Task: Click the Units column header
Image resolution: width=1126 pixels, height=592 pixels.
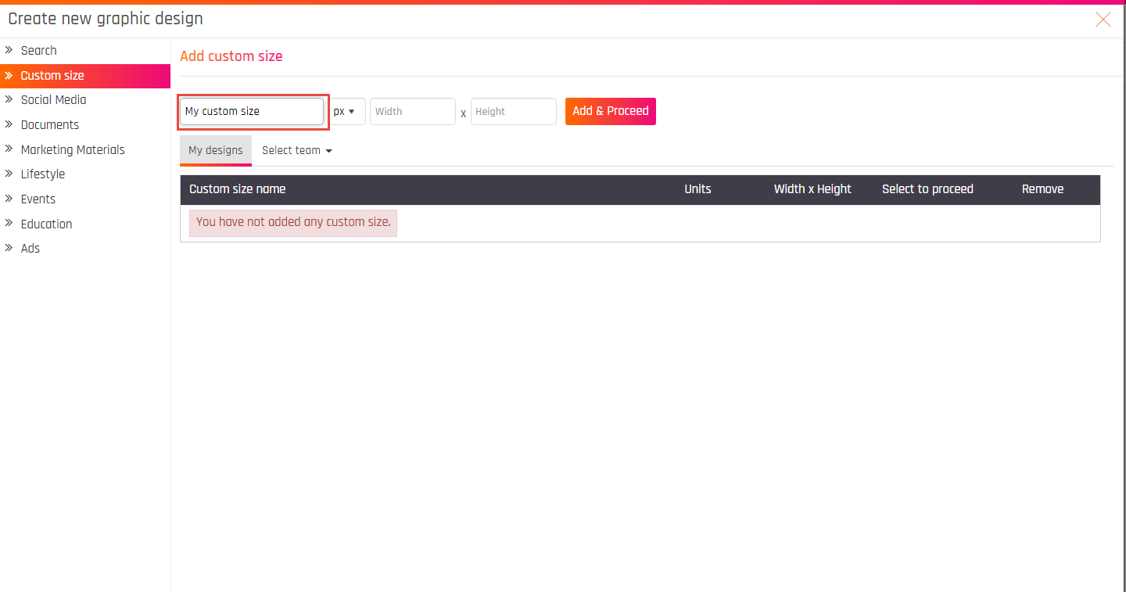Action: pos(698,189)
